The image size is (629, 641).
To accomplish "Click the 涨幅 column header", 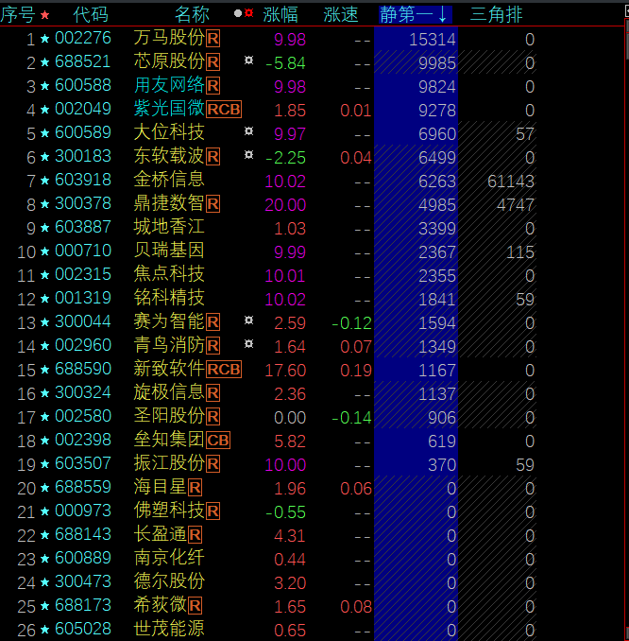I will [x=280, y=15].
